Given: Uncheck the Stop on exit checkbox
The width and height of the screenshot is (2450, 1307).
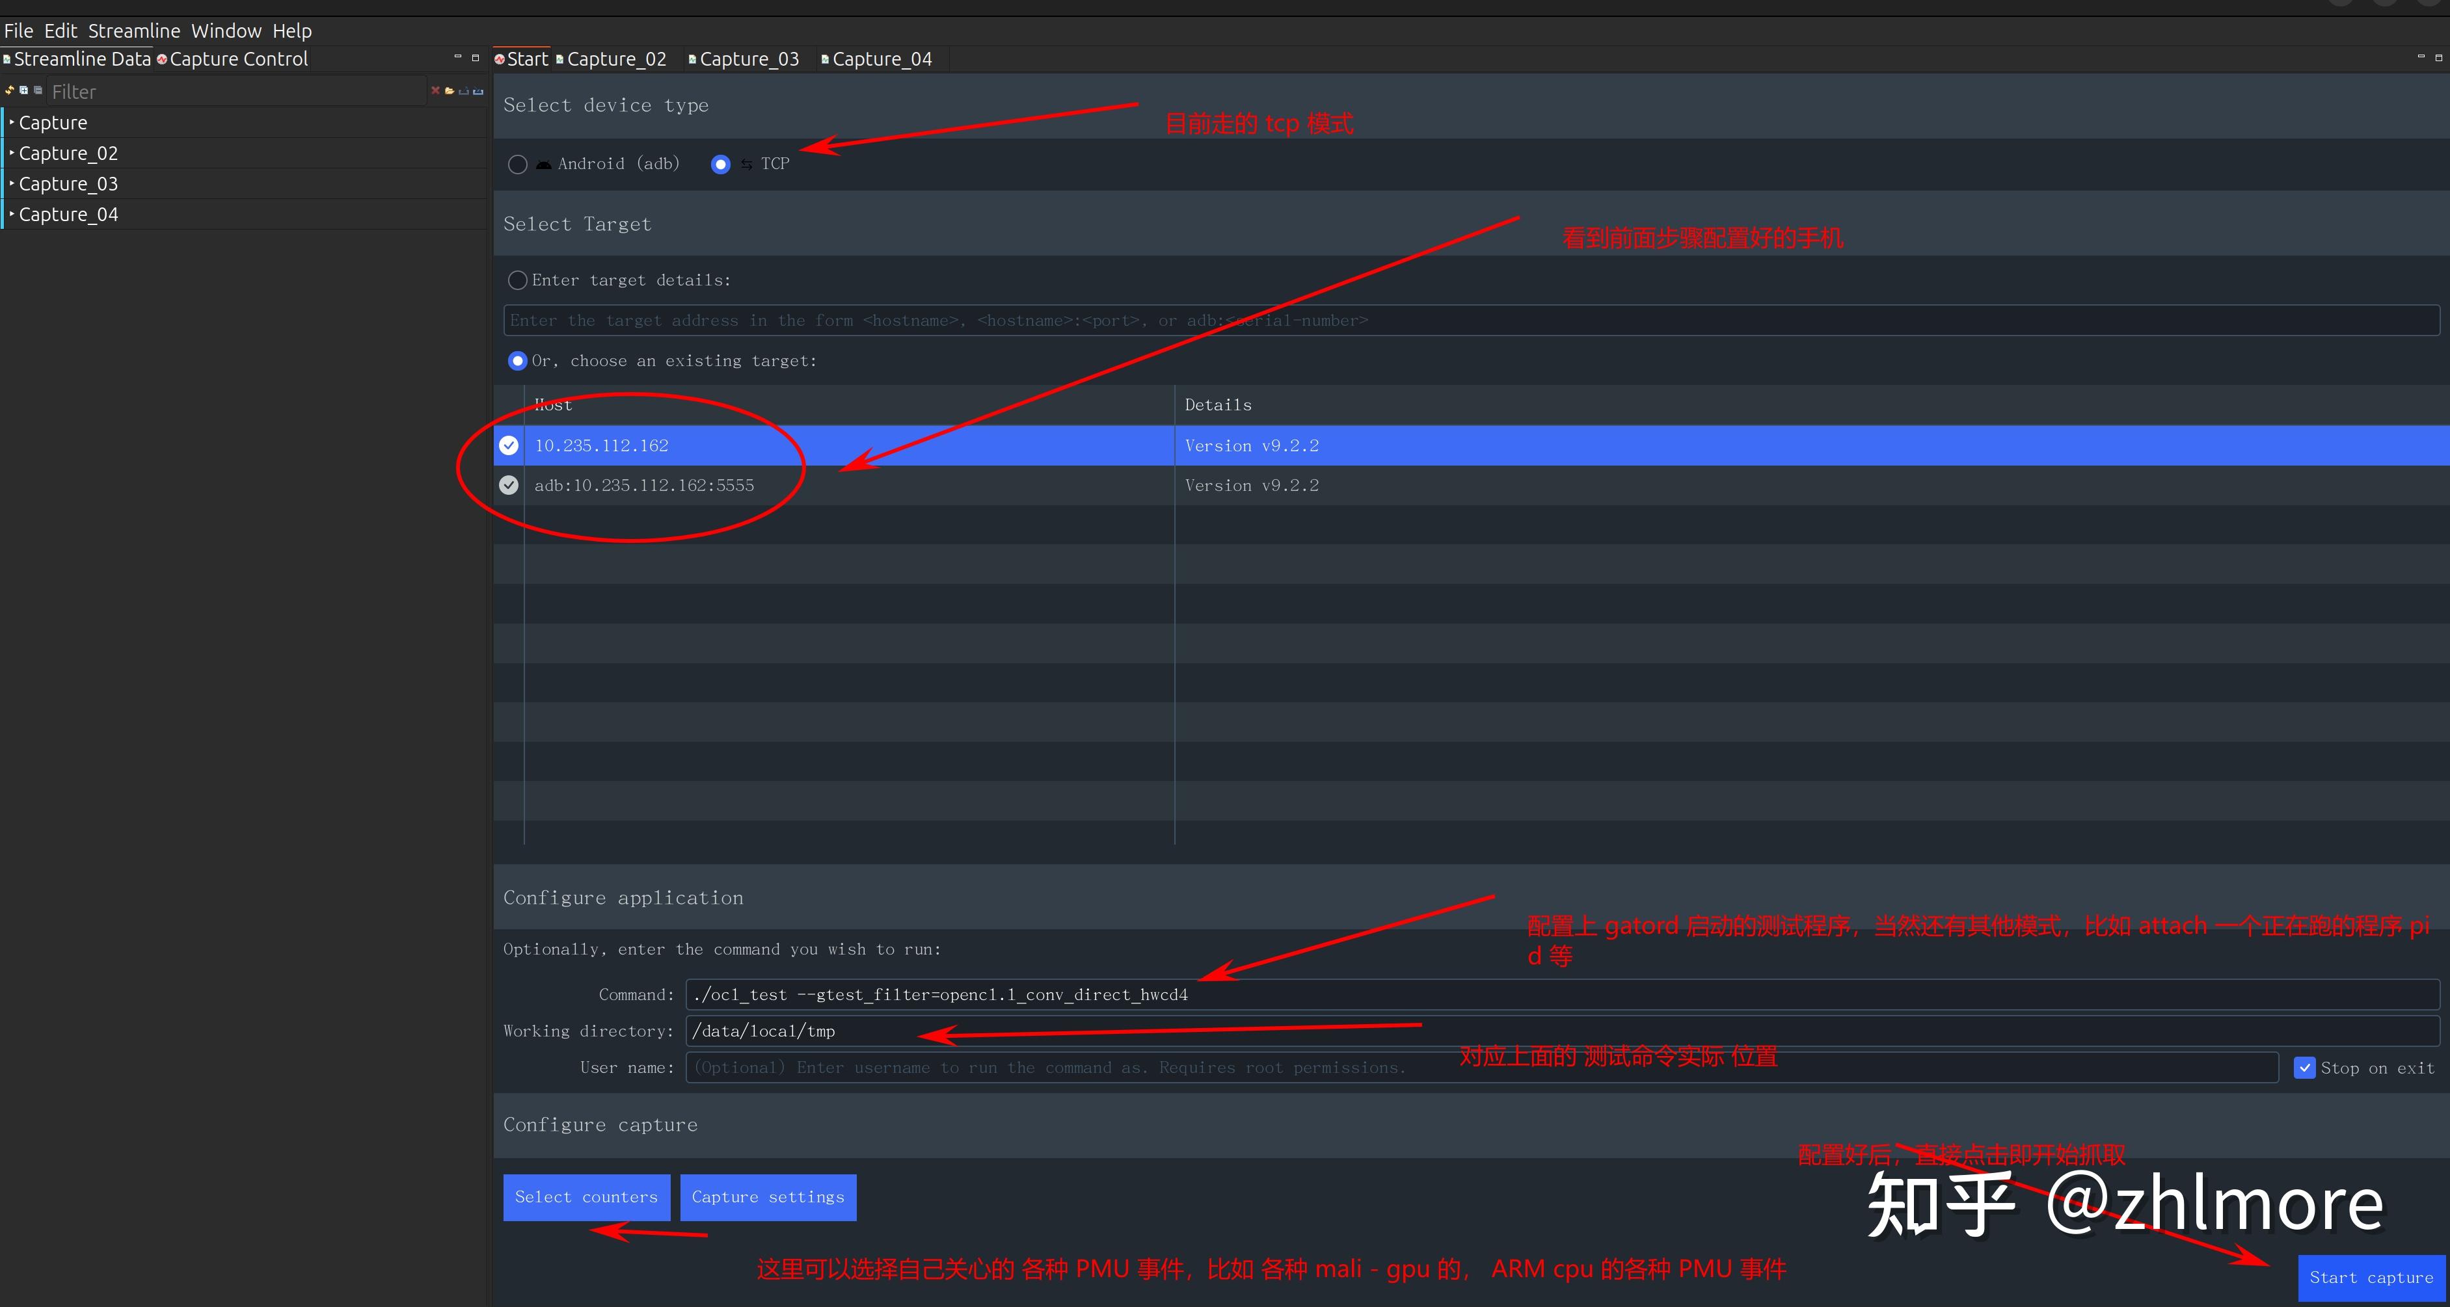Looking at the screenshot, I should coord(2304,1068).
